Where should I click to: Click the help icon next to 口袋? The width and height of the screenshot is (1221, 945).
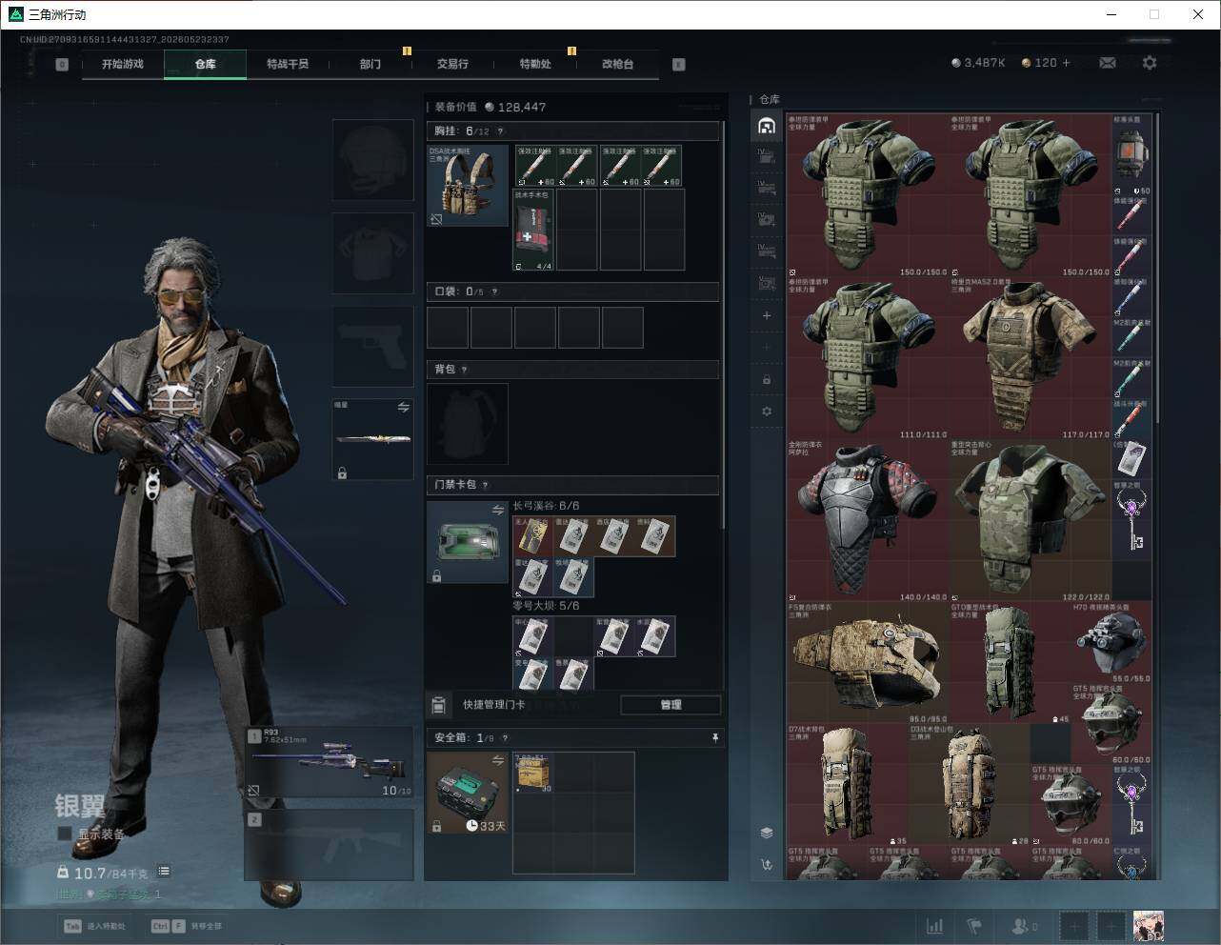[x=494, y=292]
